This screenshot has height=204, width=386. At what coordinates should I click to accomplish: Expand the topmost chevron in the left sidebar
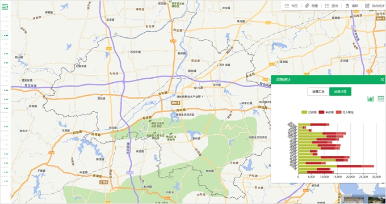[6, 17]
